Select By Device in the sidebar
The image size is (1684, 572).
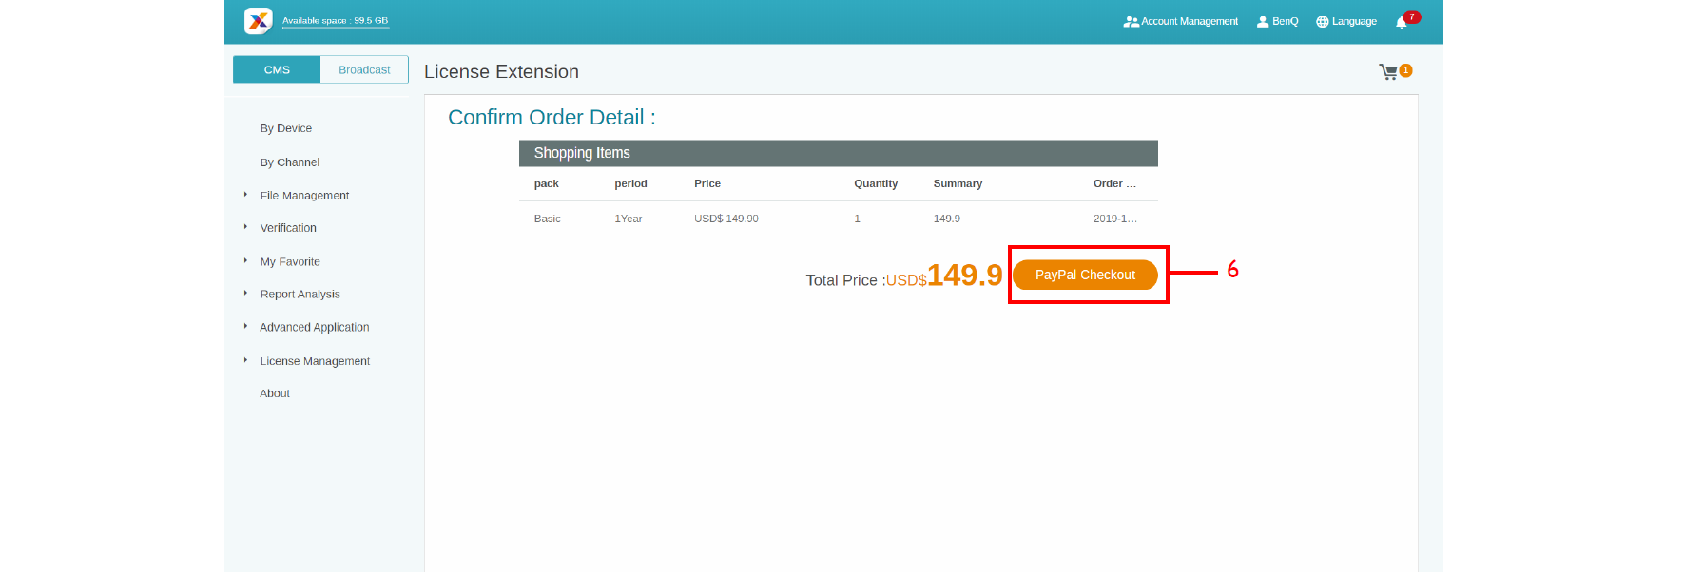286,128
